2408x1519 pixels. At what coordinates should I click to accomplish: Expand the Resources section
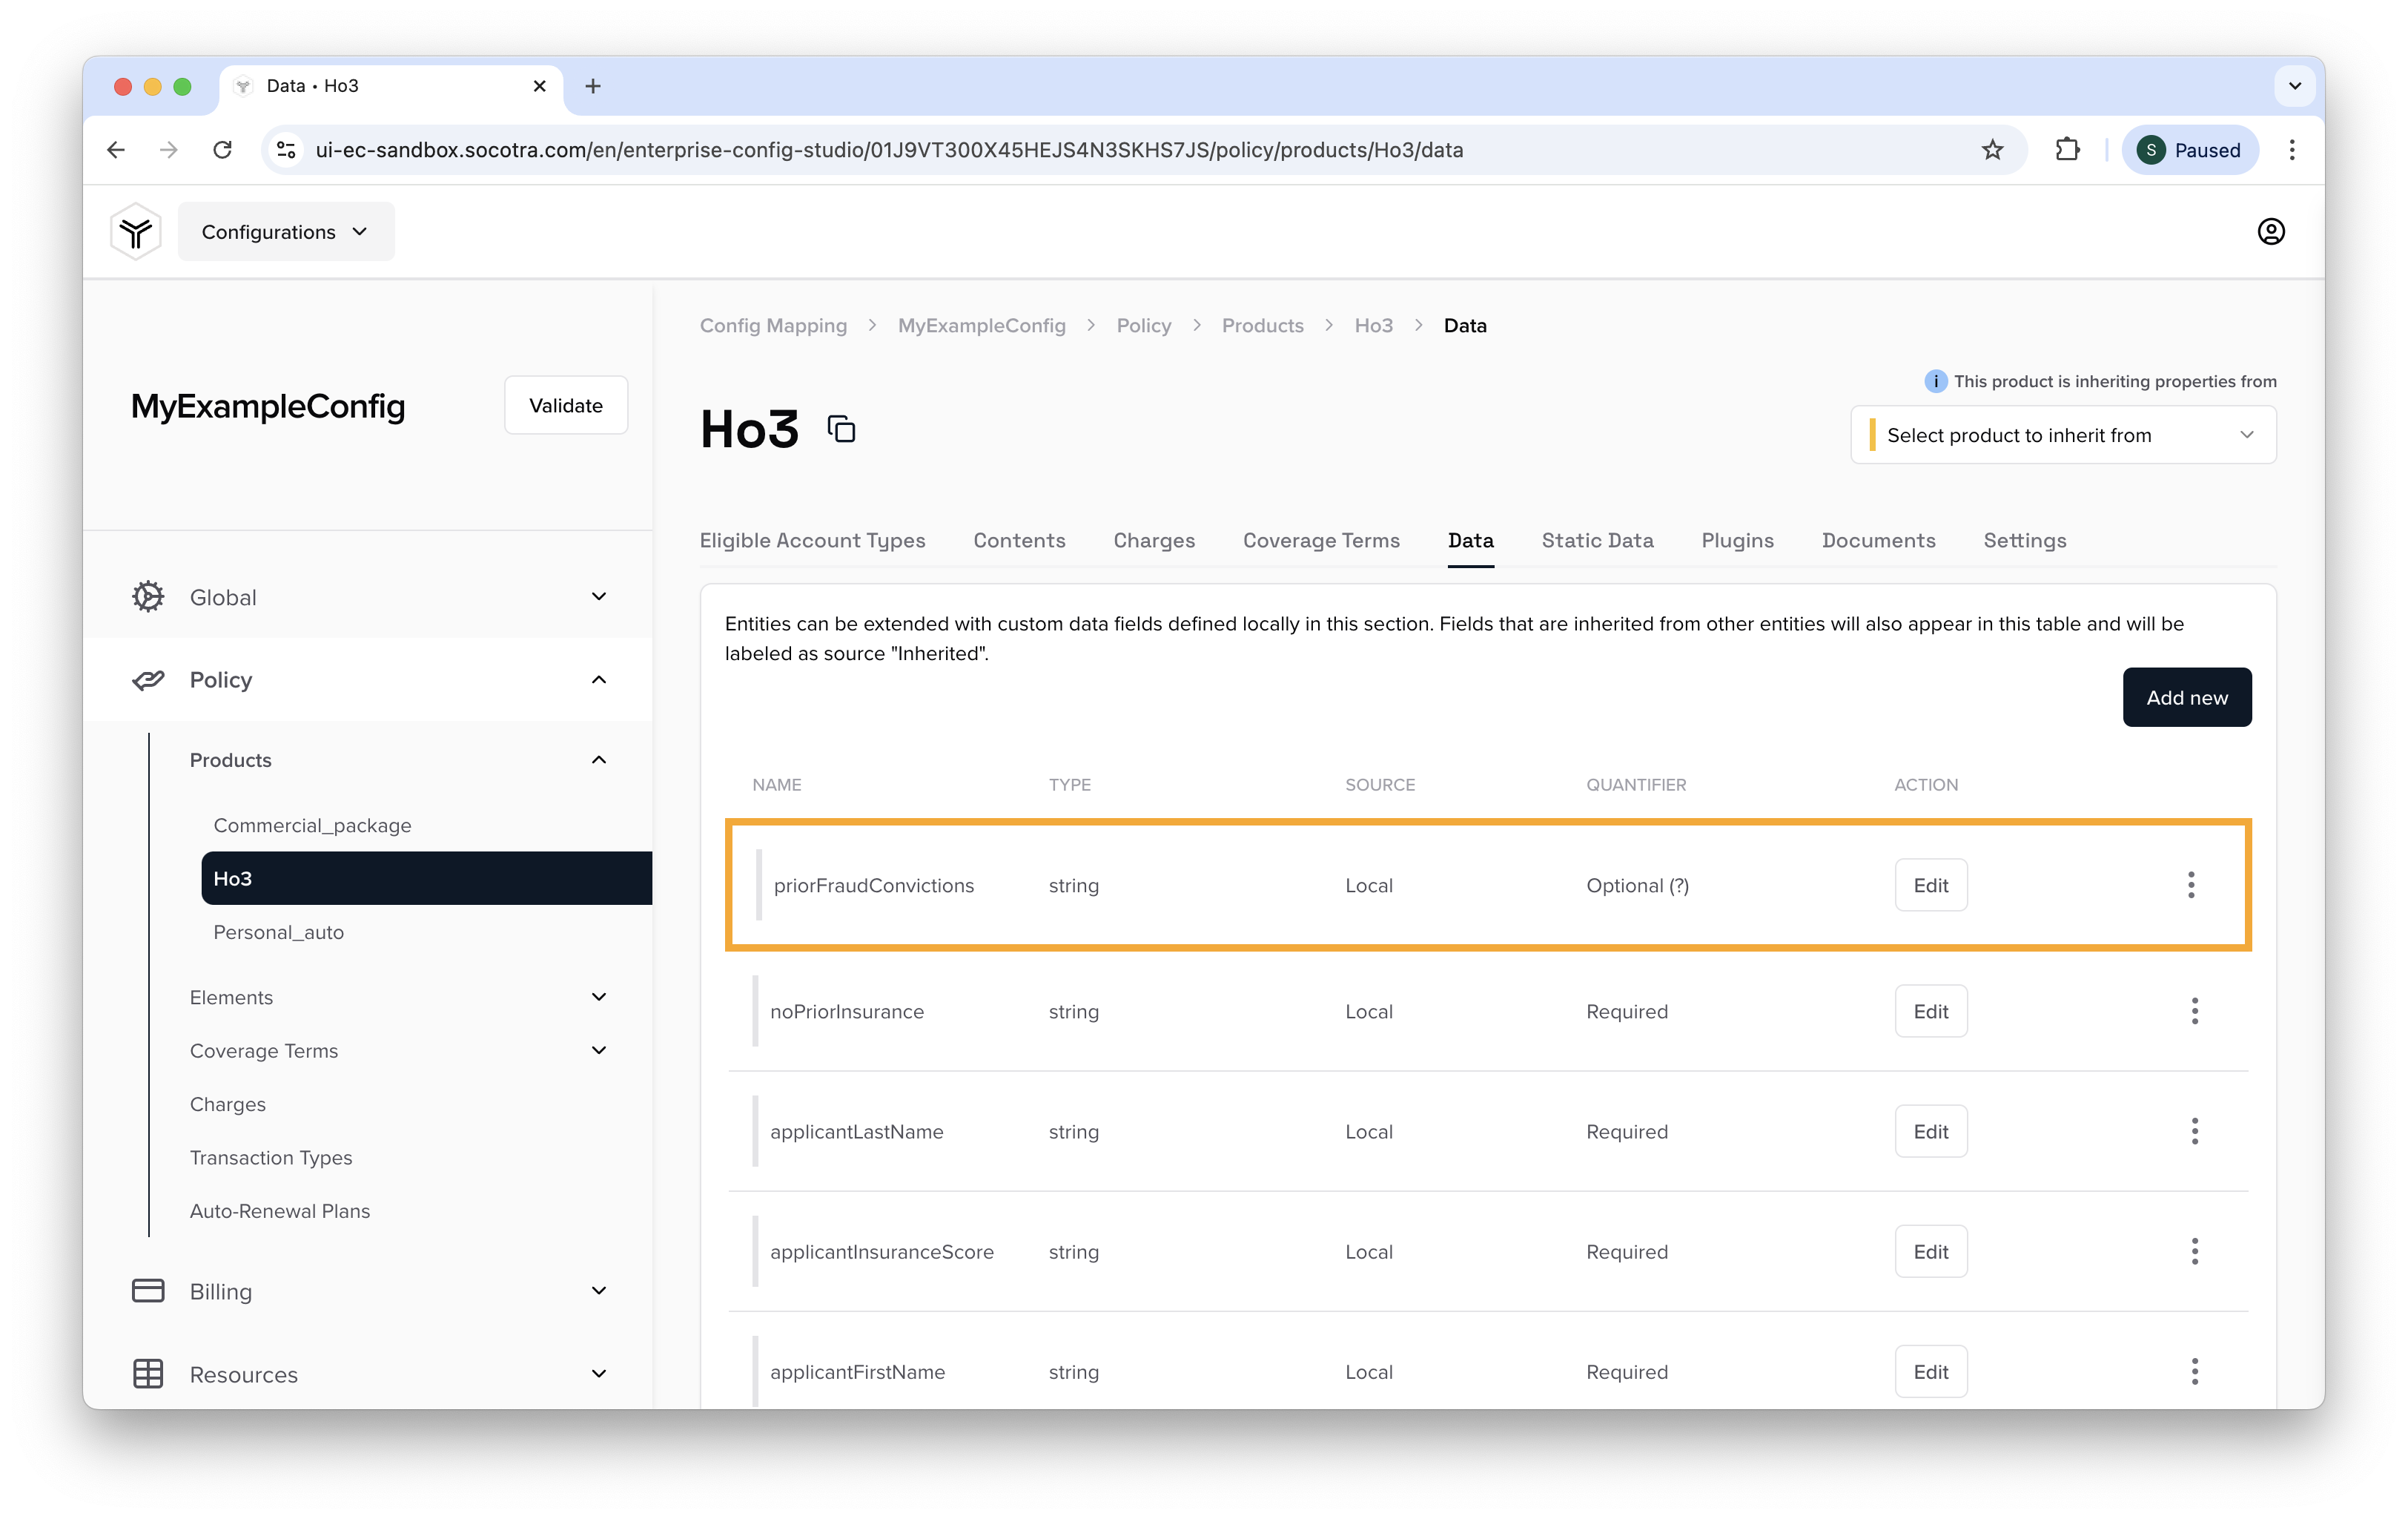click(x=599, y=1374)
